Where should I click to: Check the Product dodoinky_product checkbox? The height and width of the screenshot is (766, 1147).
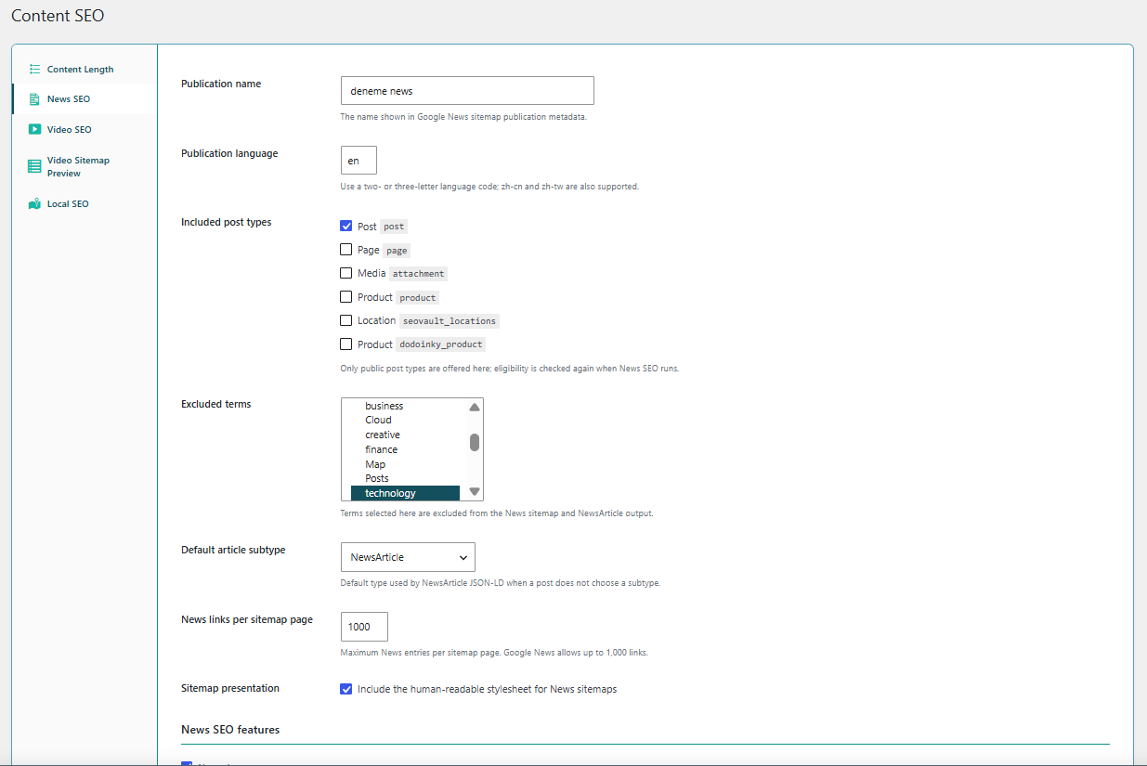[x=346, y=344]
